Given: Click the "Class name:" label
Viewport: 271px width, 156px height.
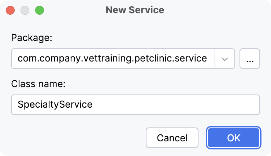Looking at the screenshot, I should point(38,84).
